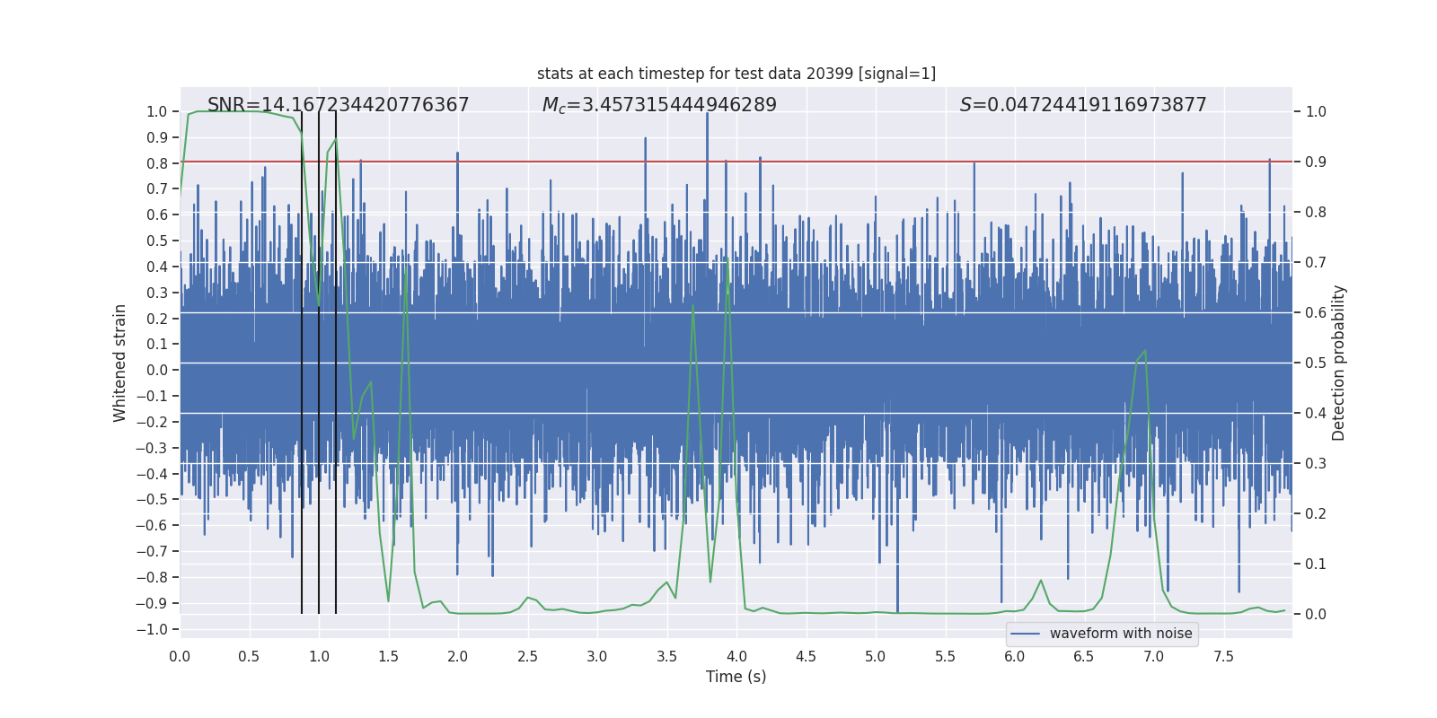Click the red horizontal threshold line
Viewport: 1437px width, 718px height.
[x=808, y=162]
